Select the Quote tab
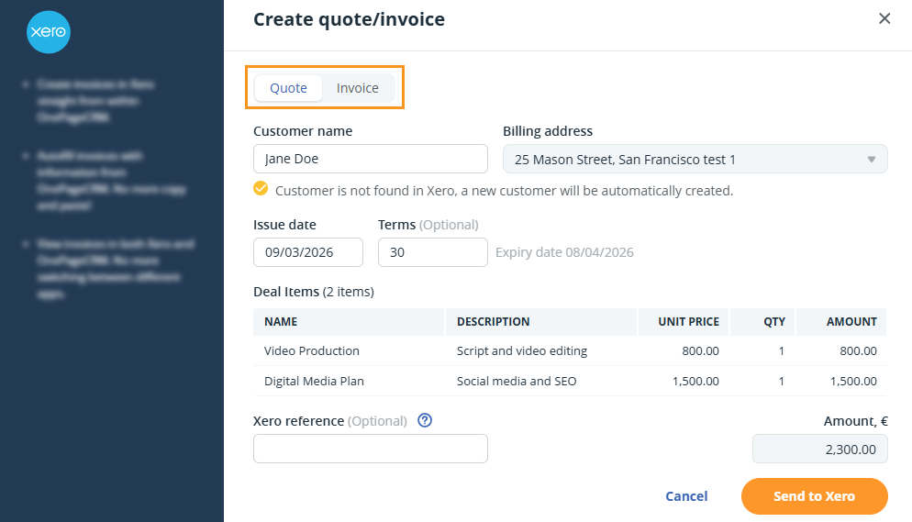912x522 pixels. click(x=288, y=88)
